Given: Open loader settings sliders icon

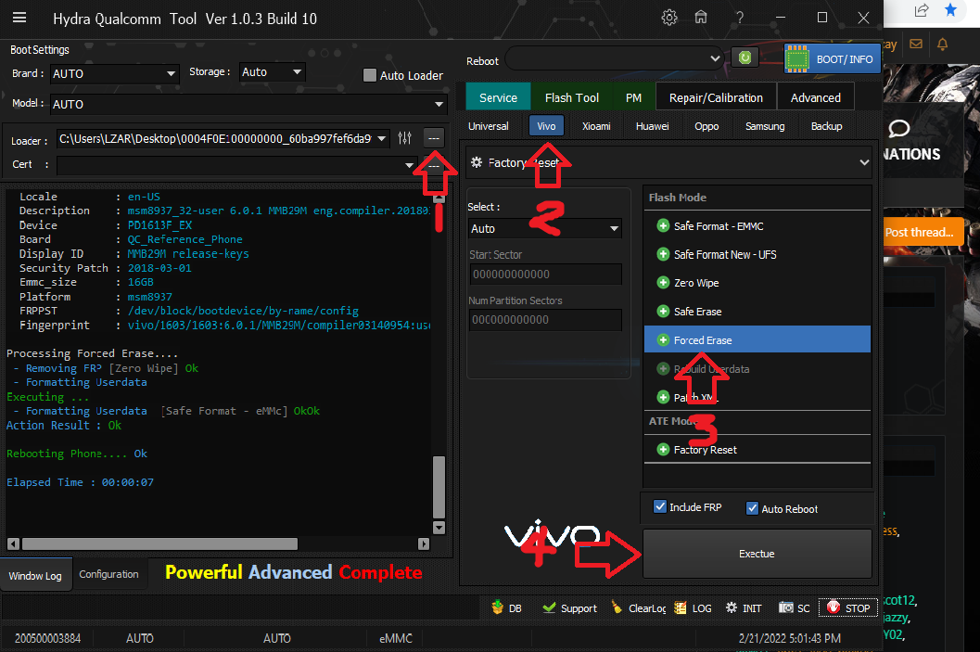Looking at the screenshot, I should [405, 138].
